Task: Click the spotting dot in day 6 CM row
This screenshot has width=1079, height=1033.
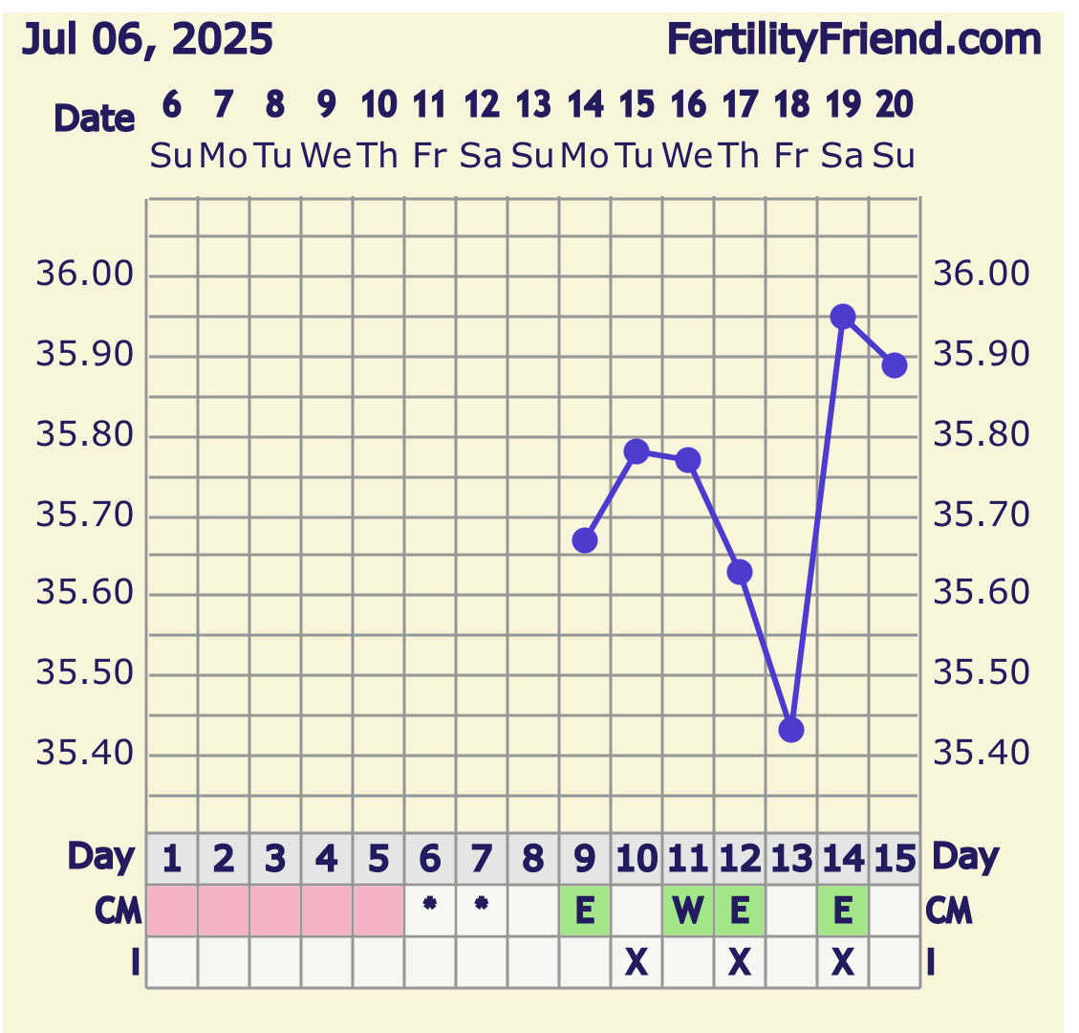Action: pos(430,905)
